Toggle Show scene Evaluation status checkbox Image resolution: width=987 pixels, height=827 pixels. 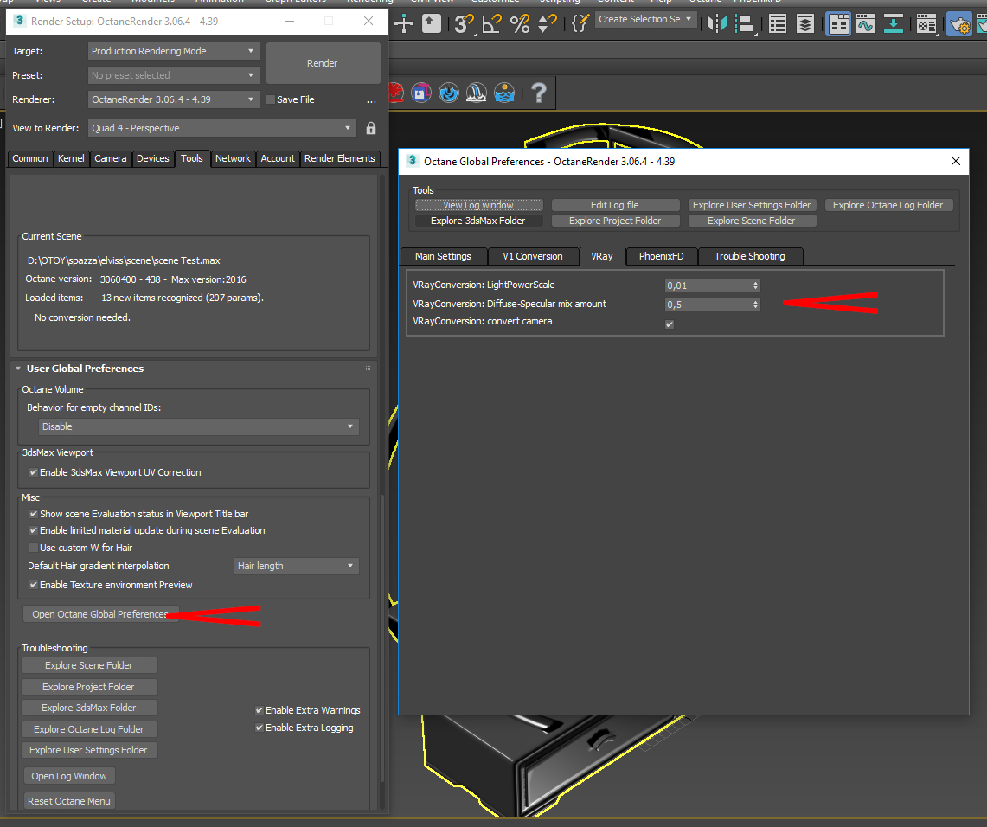tap(34, 514)
